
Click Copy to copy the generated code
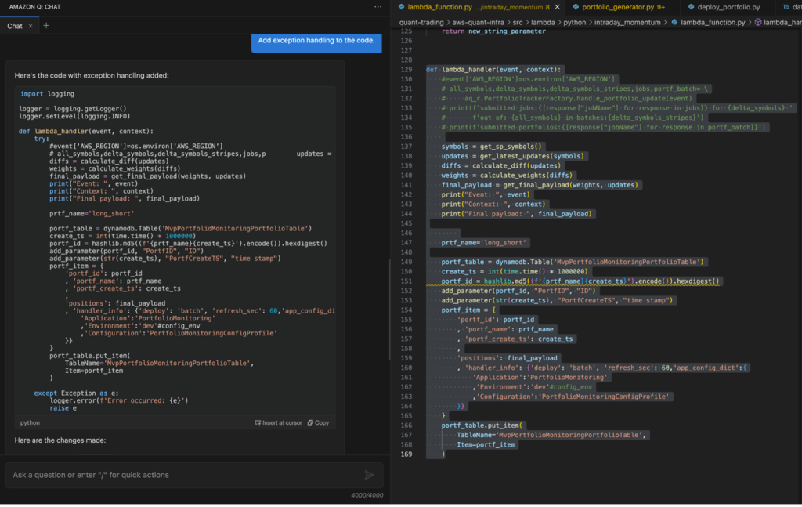click(318, 422)
